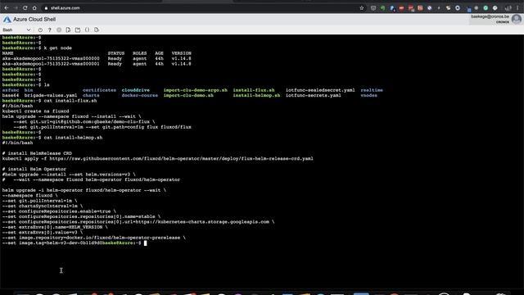Reload the shell.azure.com page
Screen dimensions: 524x295
click(x=25, y=7)
